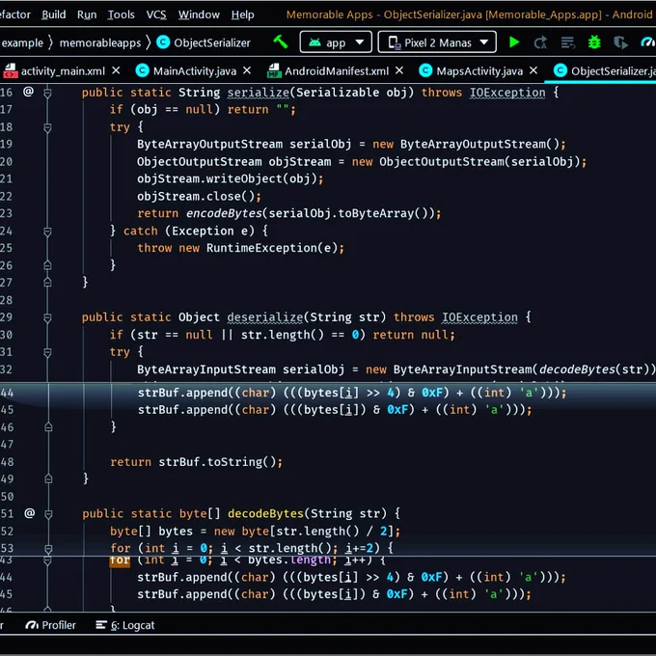Click line number 50 in the gutter
This screenshot has width=656, height=656.
(x=7, y=496)
